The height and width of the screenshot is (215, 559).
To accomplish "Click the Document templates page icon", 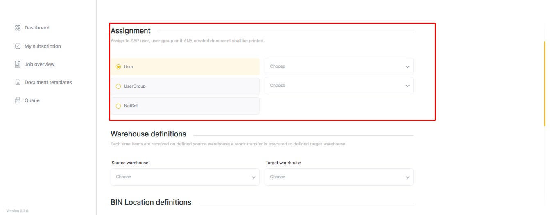I will [18, 82].
